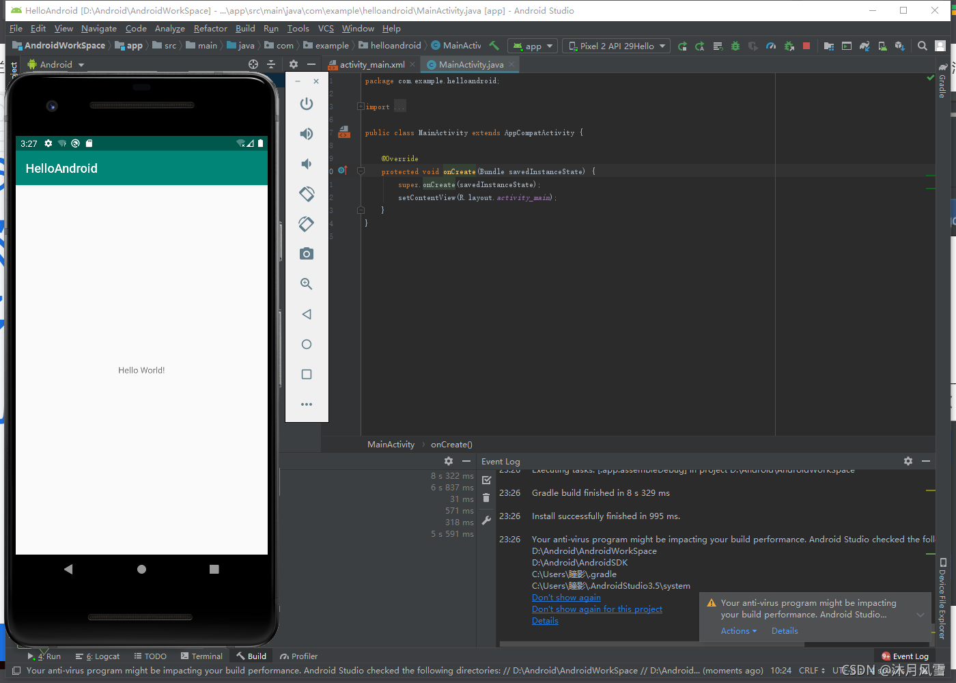Click Details link under Event Log paths
The height and width of the screenshot is (683, 956).
click(545, 621)
